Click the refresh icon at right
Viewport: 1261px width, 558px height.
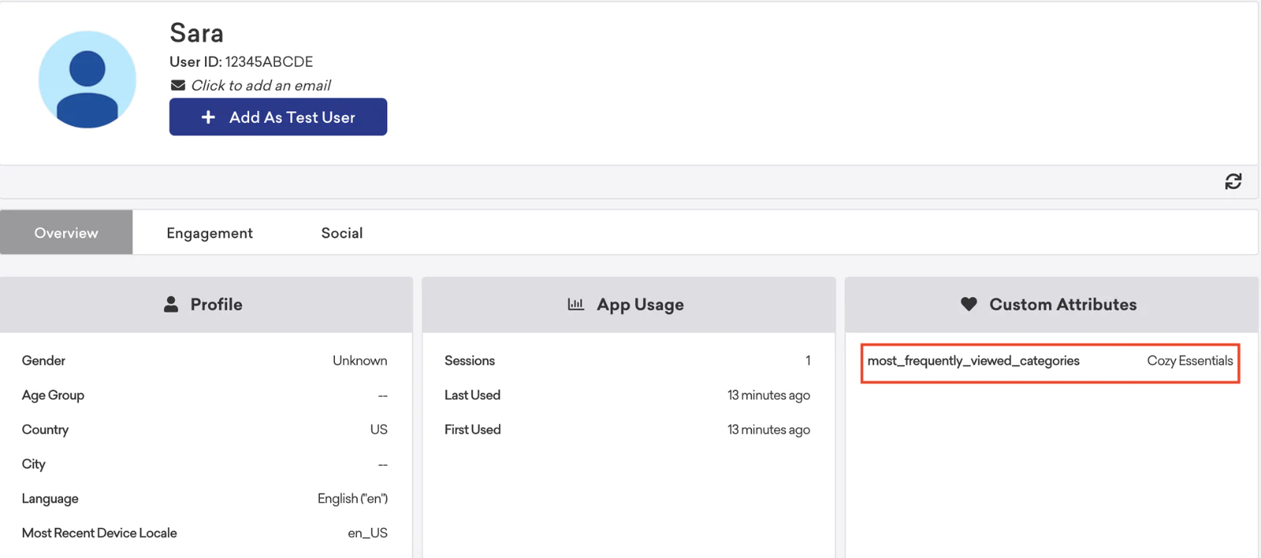pyautogui.click(x=1233, y=182)
